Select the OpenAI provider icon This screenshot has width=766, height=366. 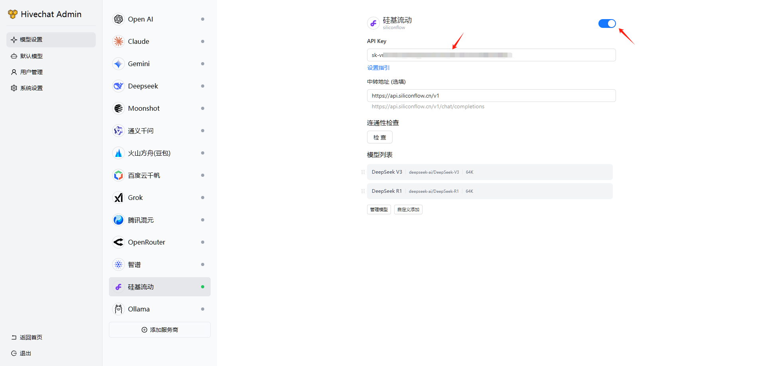coord(118,19)
